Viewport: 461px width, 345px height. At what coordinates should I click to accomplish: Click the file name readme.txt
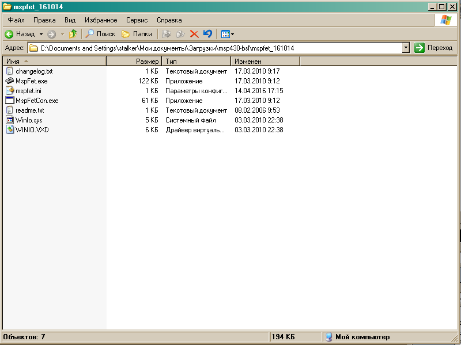tap(30, 110)
